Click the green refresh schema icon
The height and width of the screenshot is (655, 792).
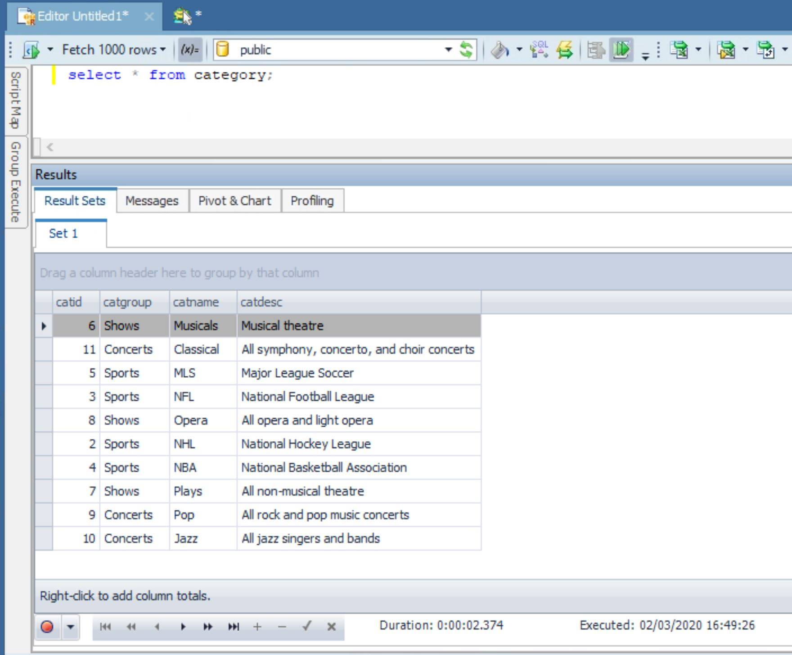(466, 50)
